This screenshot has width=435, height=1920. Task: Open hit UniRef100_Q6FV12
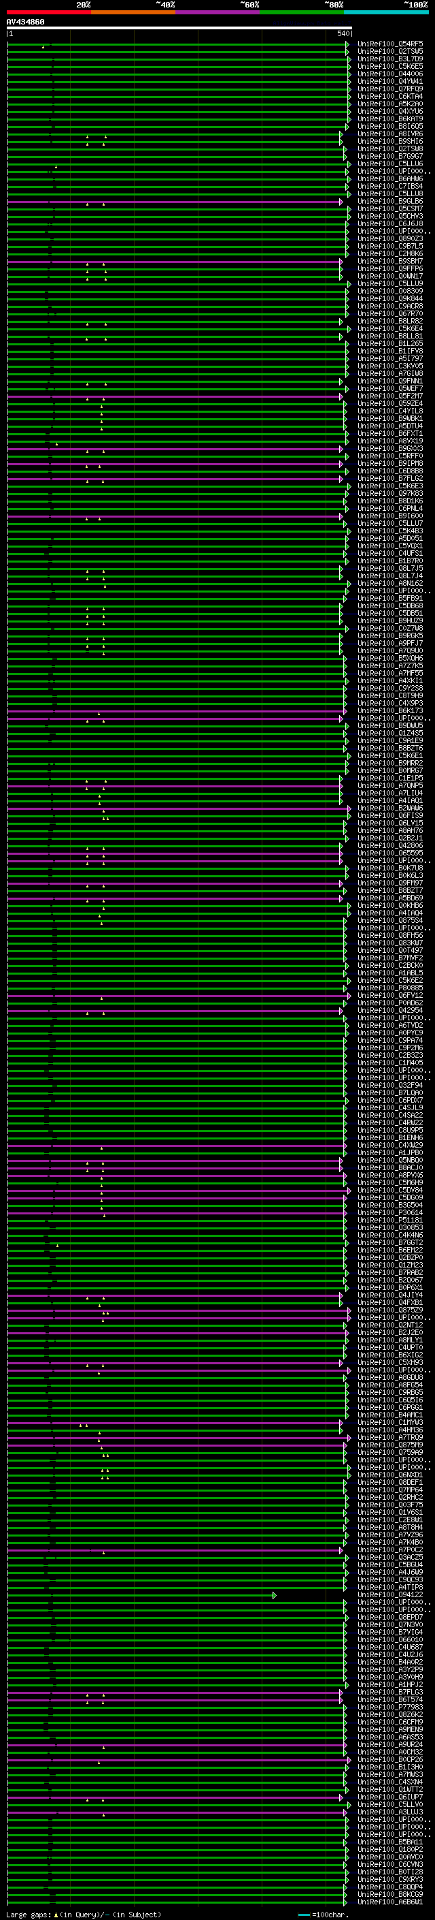[x=390, y=995]
